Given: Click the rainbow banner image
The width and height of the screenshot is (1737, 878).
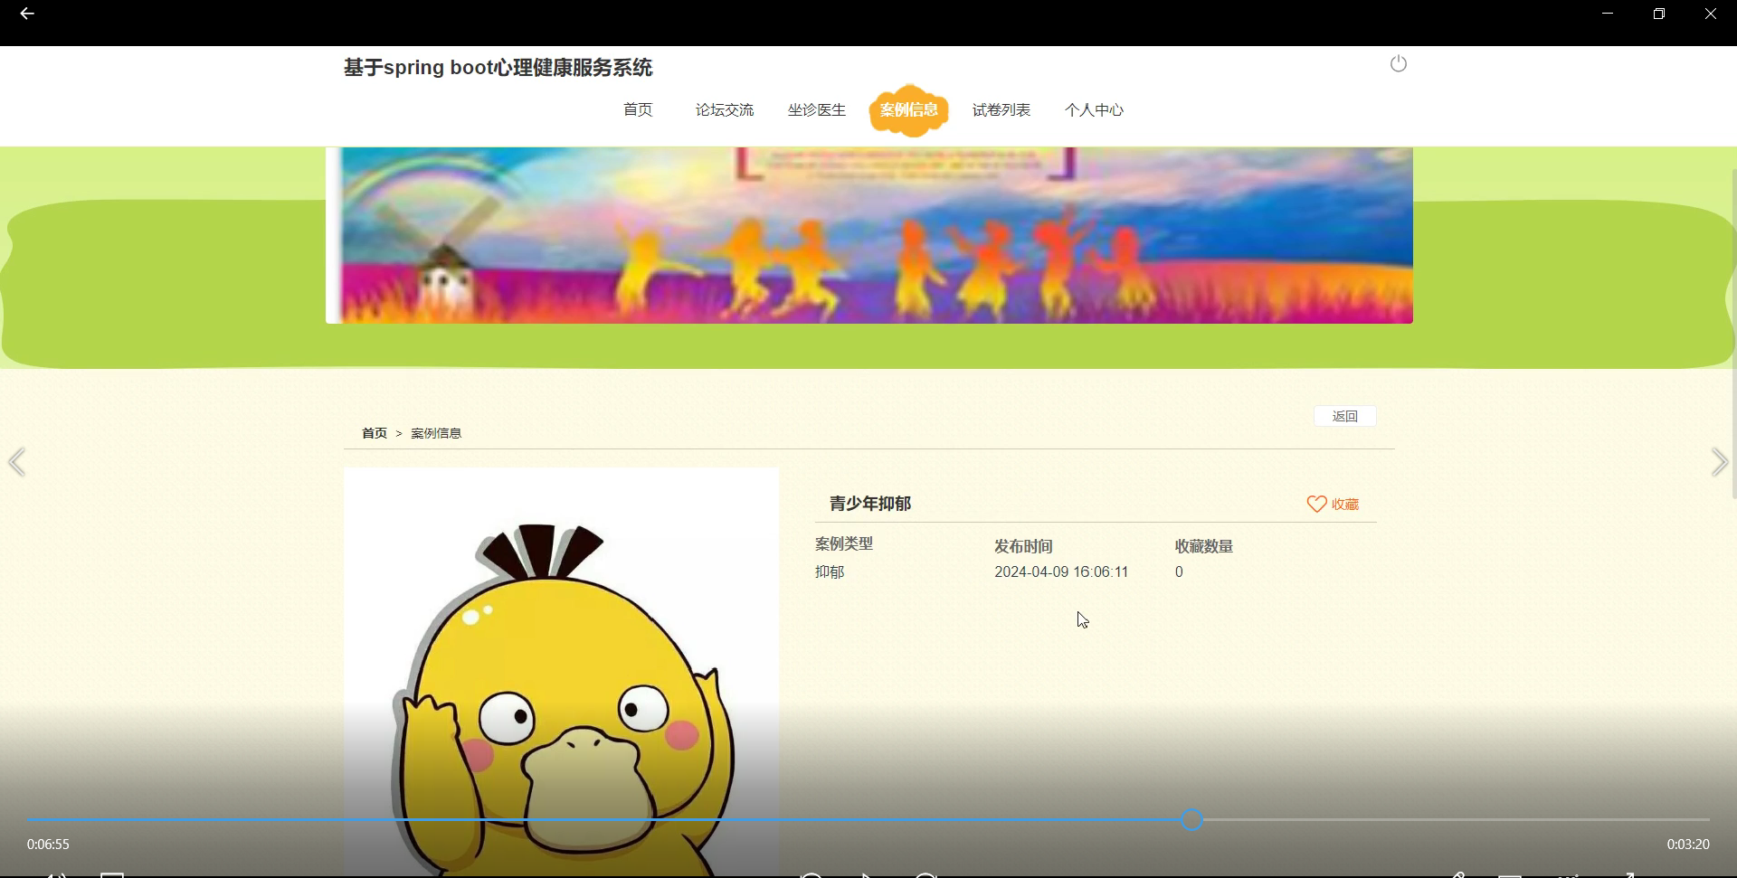Looking at the screenshot, I should (x=869, y=235).
